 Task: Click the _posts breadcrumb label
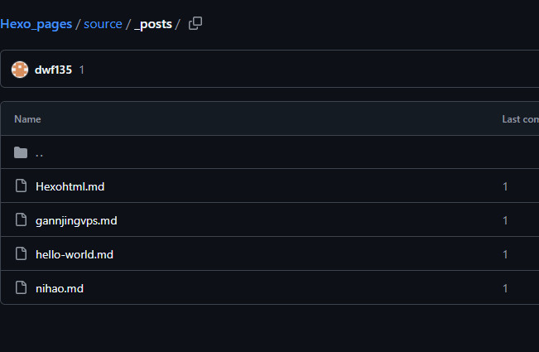coord(153,24)
